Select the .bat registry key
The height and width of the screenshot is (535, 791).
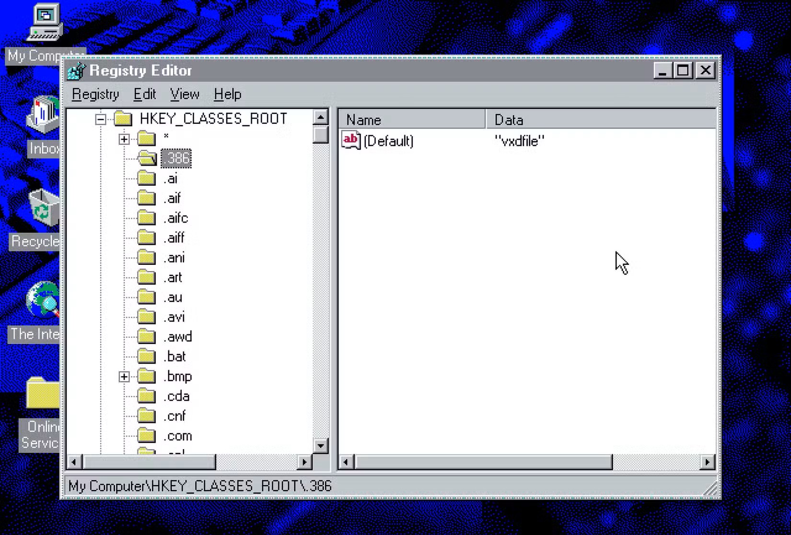click(175, 356)
